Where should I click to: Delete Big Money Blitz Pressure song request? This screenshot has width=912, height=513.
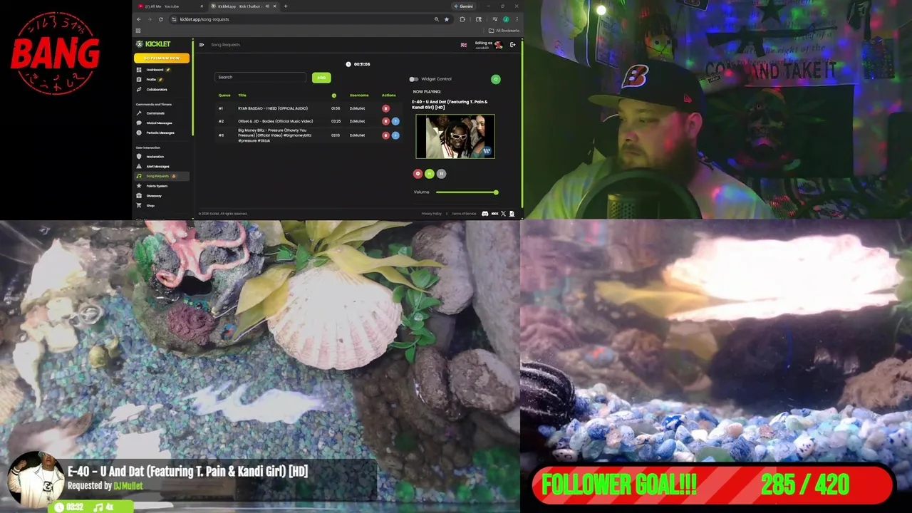tap(385, 135)
